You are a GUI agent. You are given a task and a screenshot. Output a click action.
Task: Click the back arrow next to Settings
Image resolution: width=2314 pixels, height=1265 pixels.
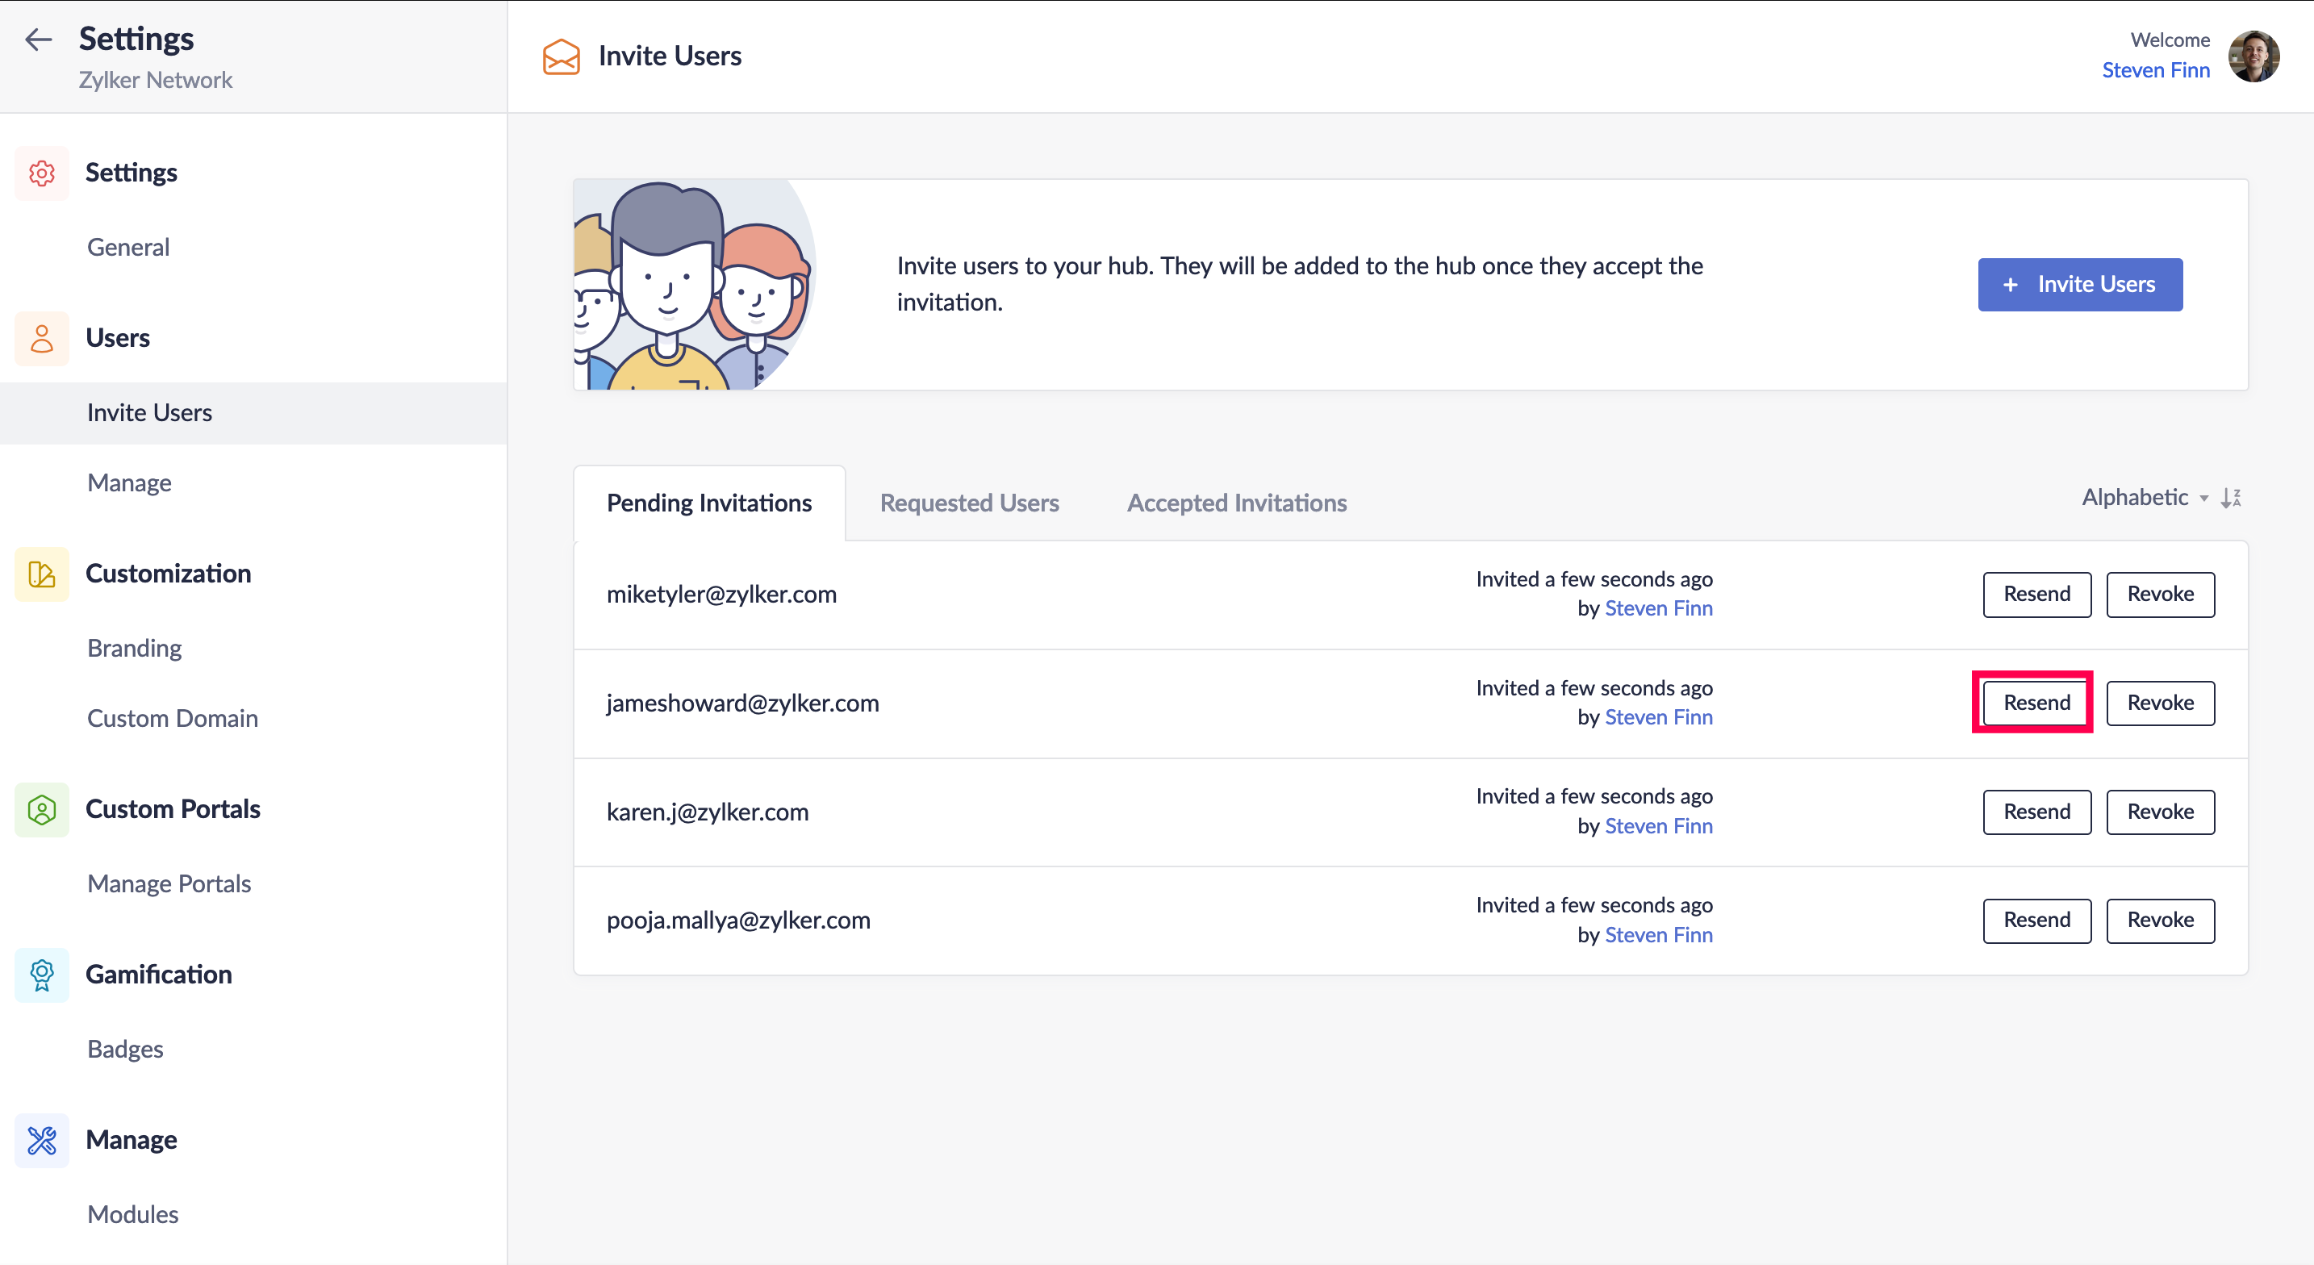(x=38, y=40)
